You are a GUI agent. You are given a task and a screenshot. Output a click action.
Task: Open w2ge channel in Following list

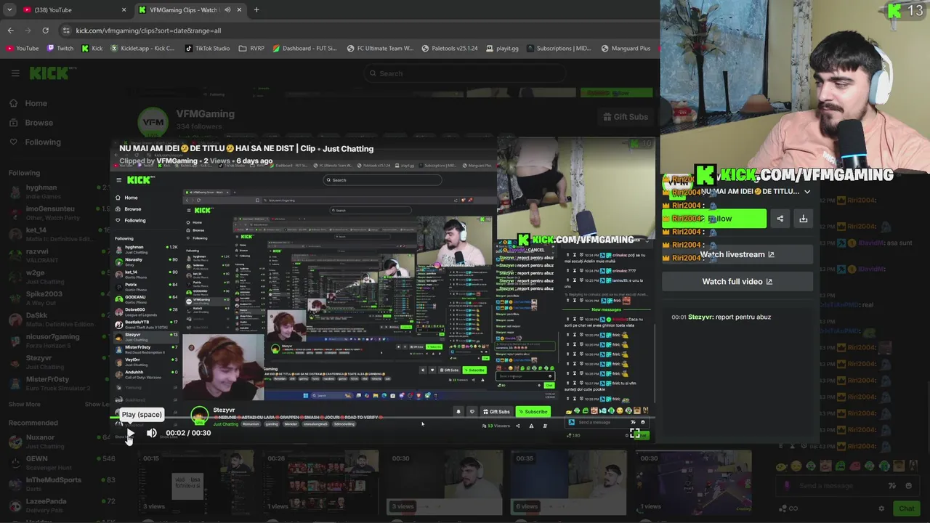[x=60, y=276]
